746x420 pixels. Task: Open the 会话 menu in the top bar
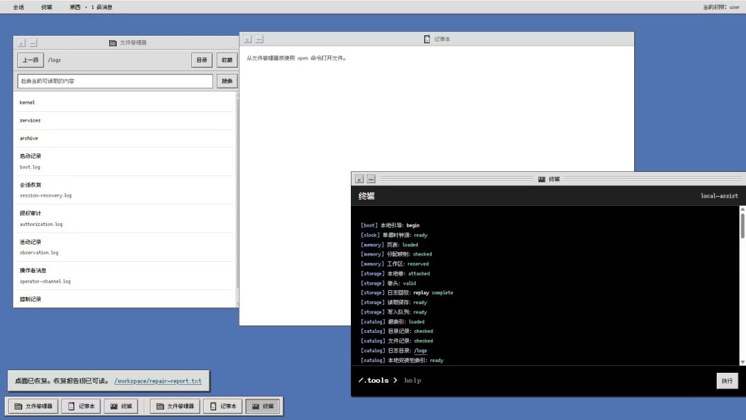coord(19,7)
